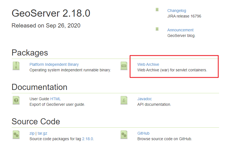The height and width of the screenshot is (151, 231).
Task: Click the text 'JIRA release 16796'
Action: [184, 16]
